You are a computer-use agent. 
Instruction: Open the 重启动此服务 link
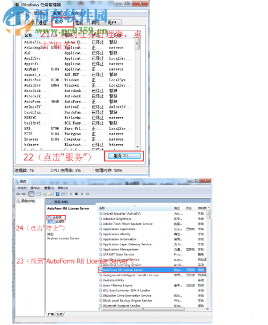pyautogui.click(x=56, y=222)
